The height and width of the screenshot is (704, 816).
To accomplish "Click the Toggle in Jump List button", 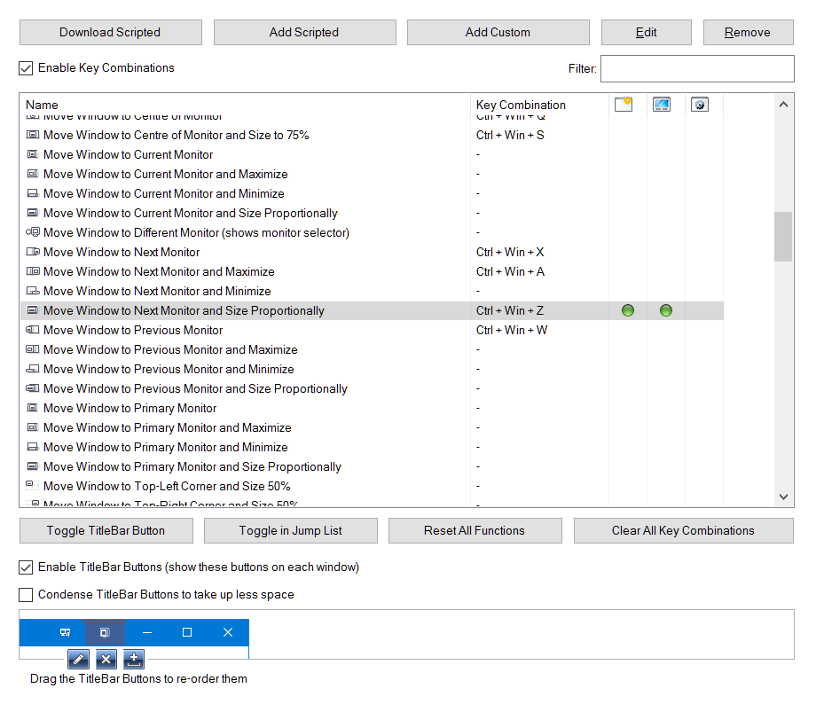I will [x=290, y=531].
